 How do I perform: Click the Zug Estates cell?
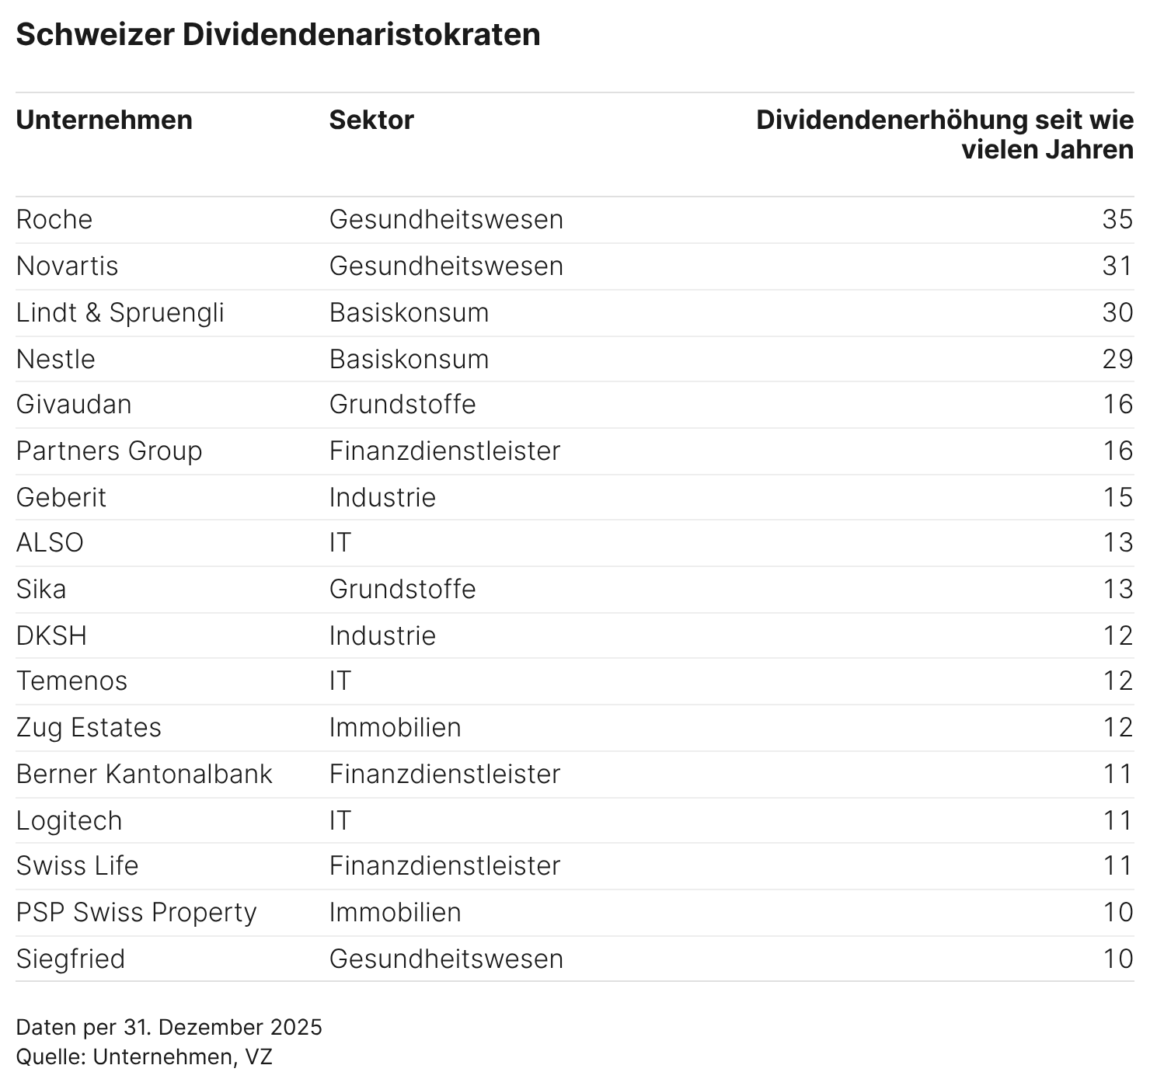(x=89, y=728)
